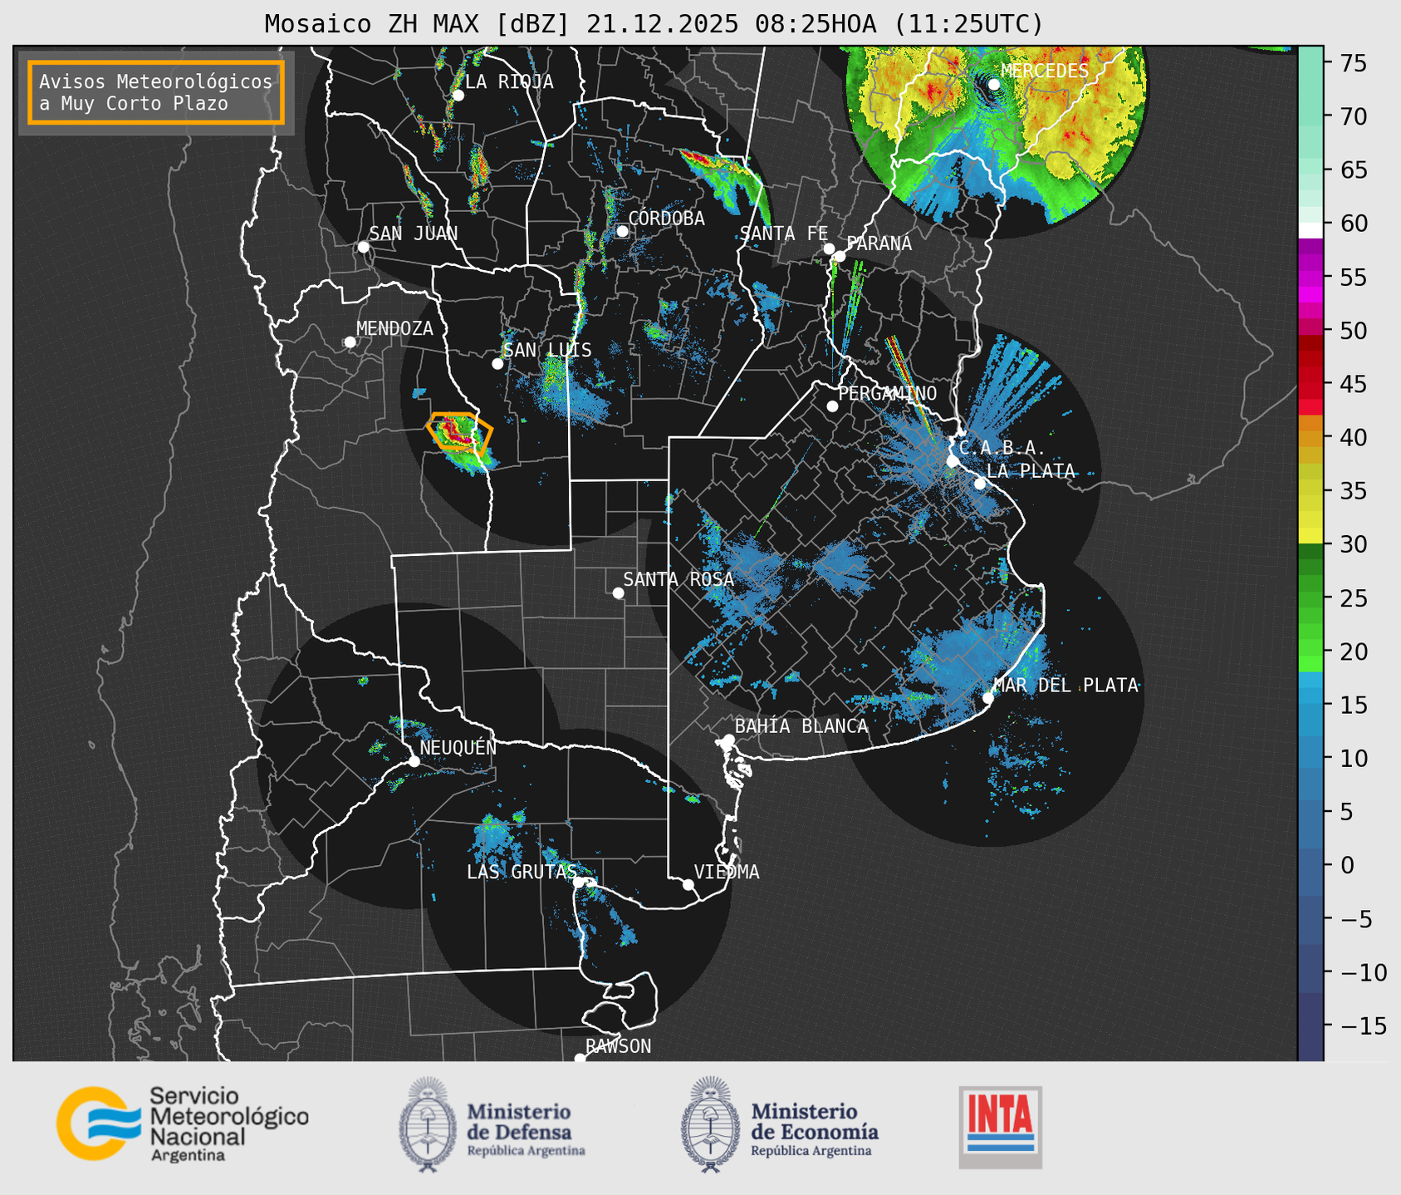
Task: Click the MERCEDES city marker dot
Action: [994, 85]
